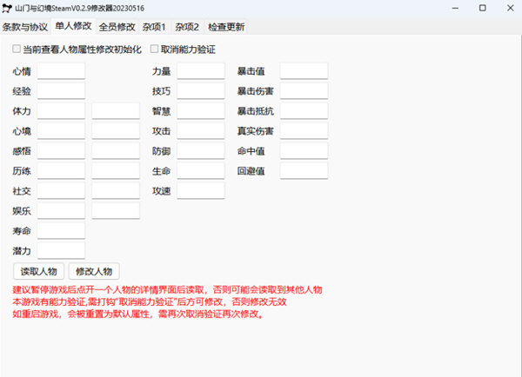
Task: Select the 寿命 input field
Action: (61, 230)
